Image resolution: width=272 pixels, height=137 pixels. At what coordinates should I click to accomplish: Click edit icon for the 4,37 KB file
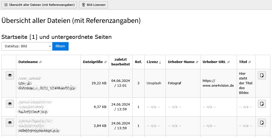point(262,104)
